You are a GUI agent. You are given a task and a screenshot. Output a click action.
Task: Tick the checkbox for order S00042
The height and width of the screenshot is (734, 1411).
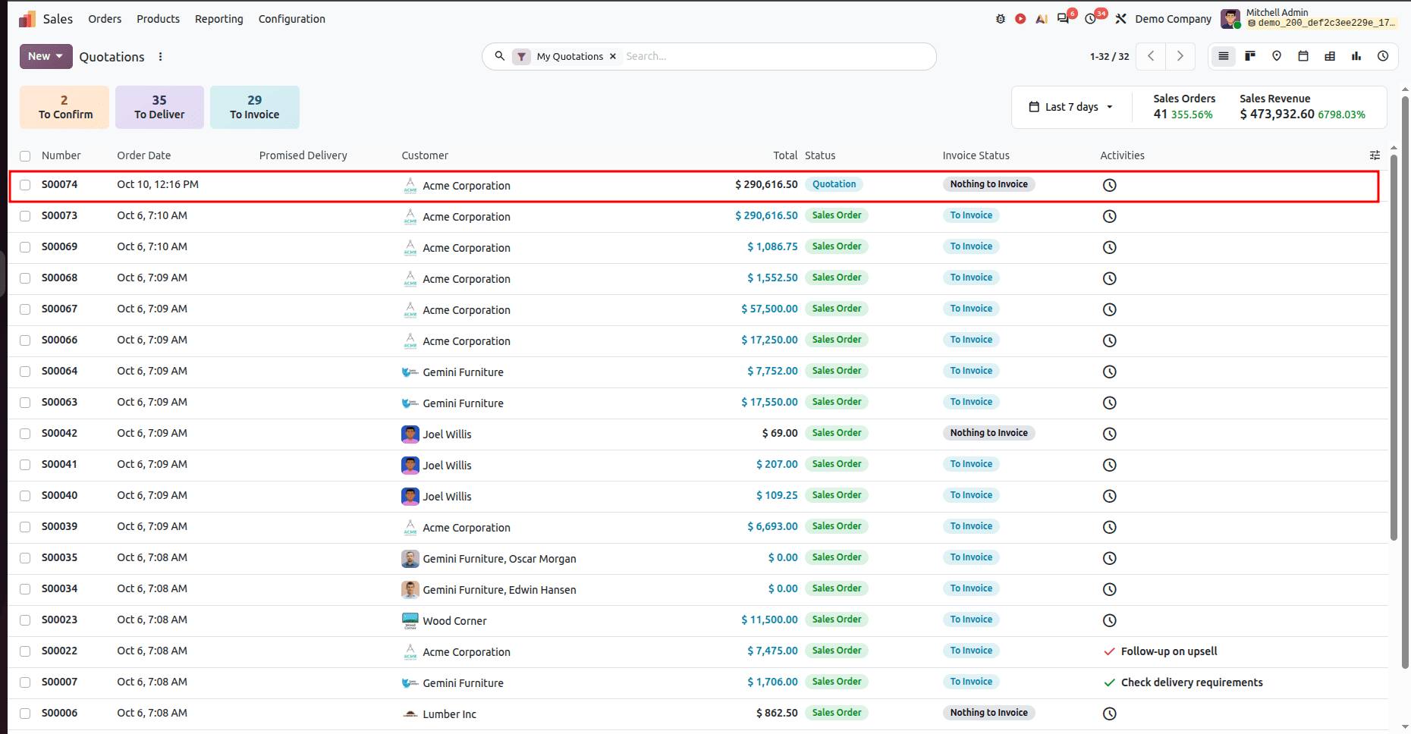point(25,434)
